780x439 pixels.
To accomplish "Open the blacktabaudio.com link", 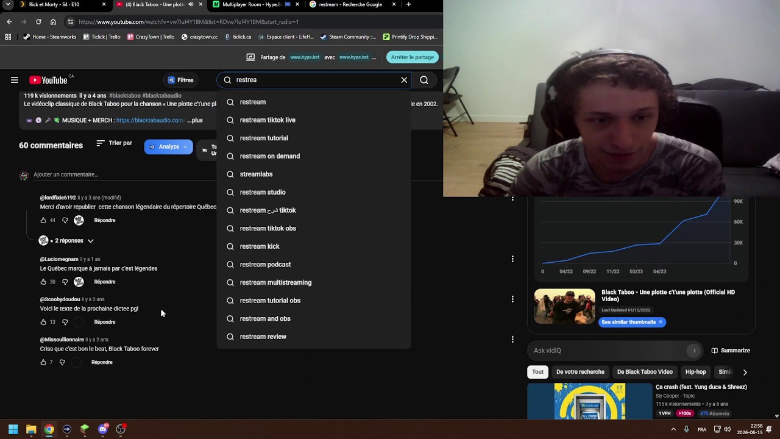I will (x=150, y=120).
